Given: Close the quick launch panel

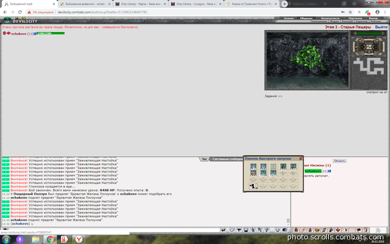Looking at the screenshot, I should click(300, 159).
